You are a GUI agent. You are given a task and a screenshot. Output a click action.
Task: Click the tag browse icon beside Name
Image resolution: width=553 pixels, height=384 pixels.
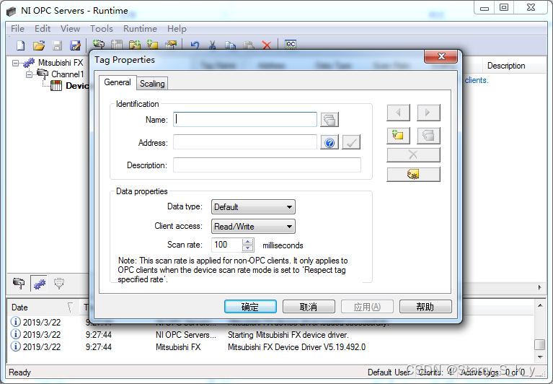(x=329, y=120)
